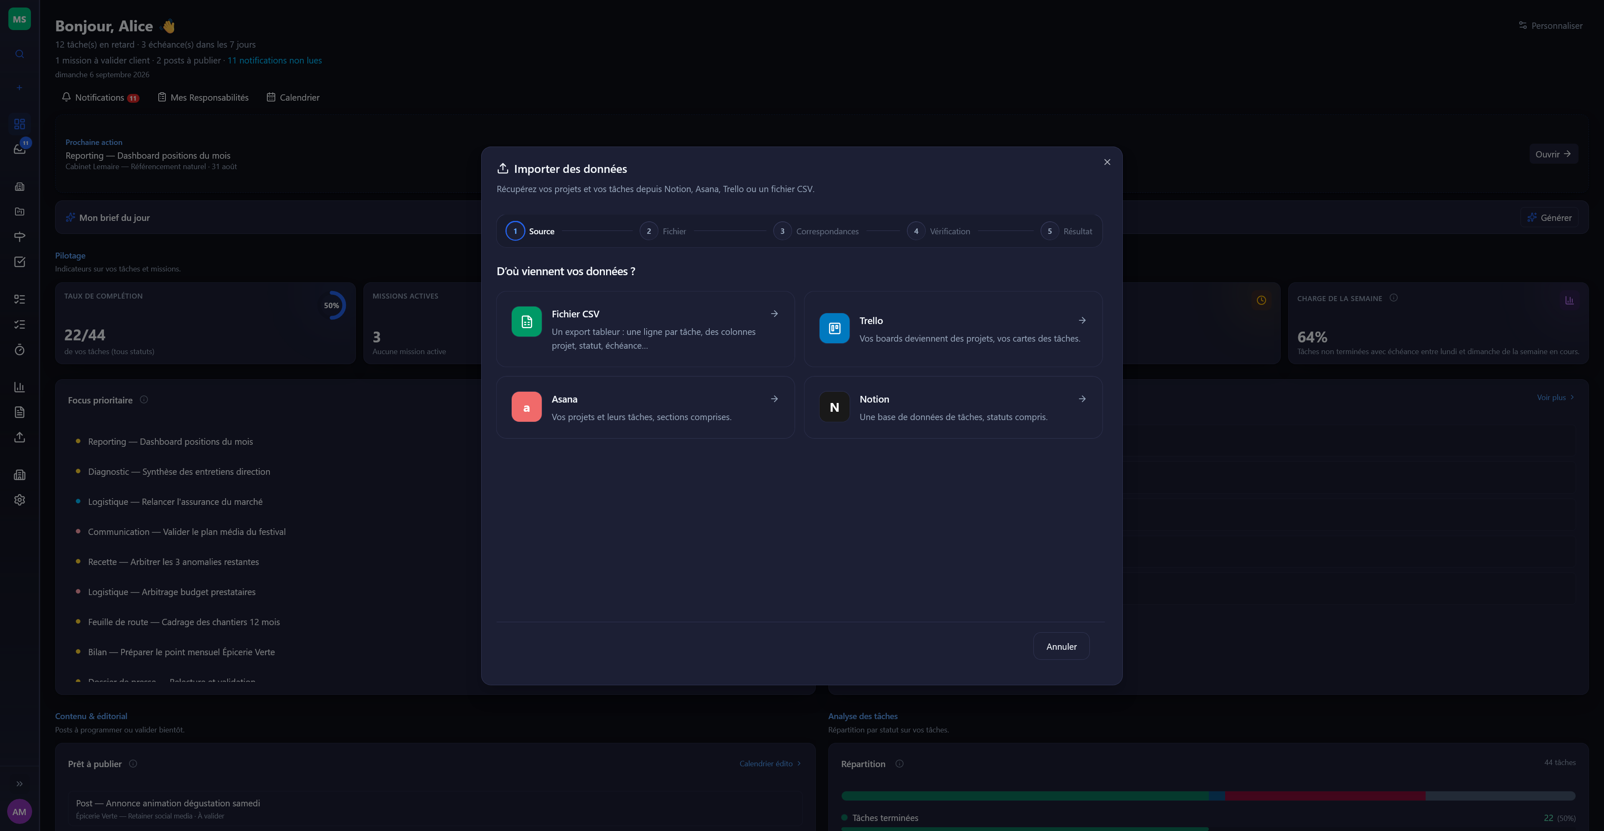
Task: Open the checklist icon with two checkmarks
Action: 19,324
